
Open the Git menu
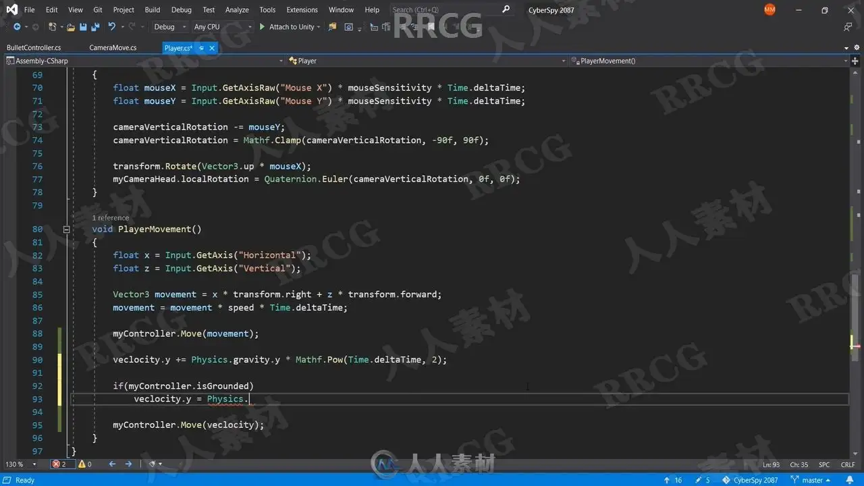[x=98, y=9]
